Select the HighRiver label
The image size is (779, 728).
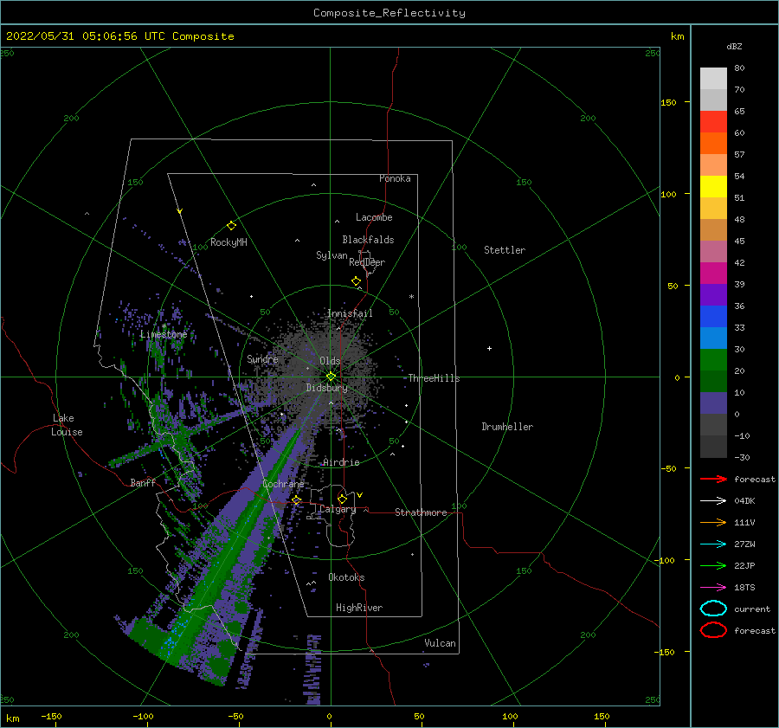(x=359, y=608)
